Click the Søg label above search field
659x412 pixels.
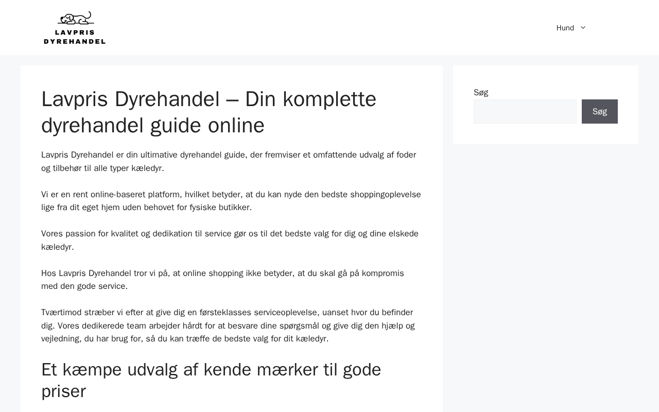click(481, 93)
